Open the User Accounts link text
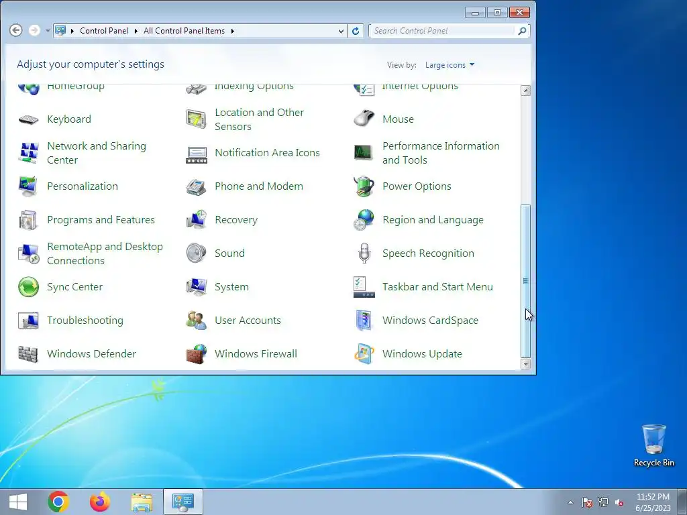Image resolution: width=687 pixels, height=515 pixels. coord(248,321)
